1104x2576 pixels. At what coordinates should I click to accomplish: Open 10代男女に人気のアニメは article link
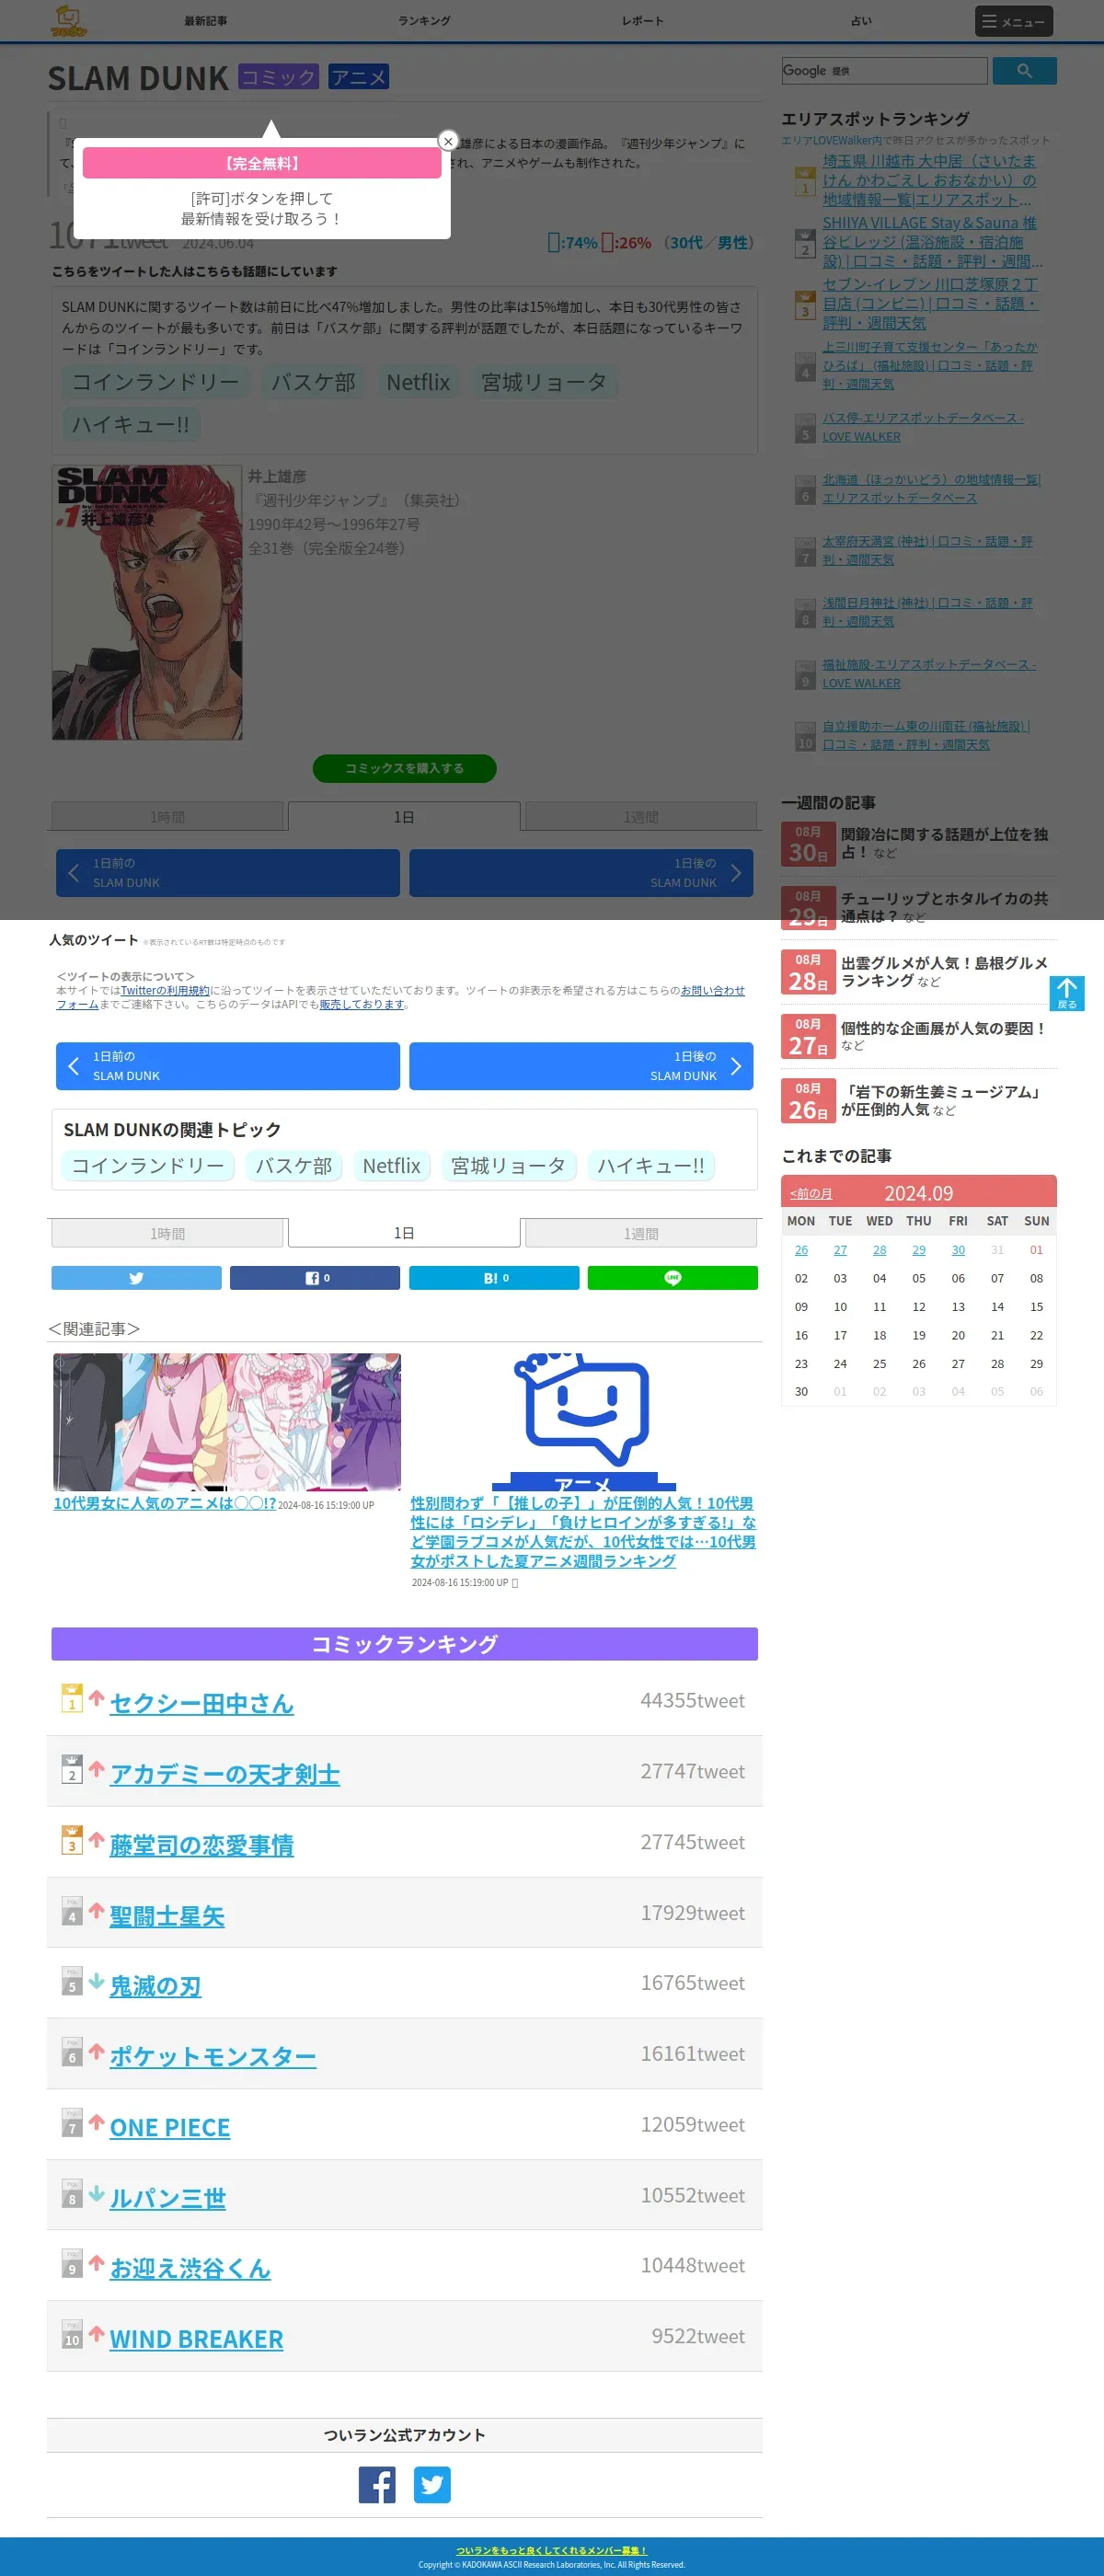(x=165, y=1503)
